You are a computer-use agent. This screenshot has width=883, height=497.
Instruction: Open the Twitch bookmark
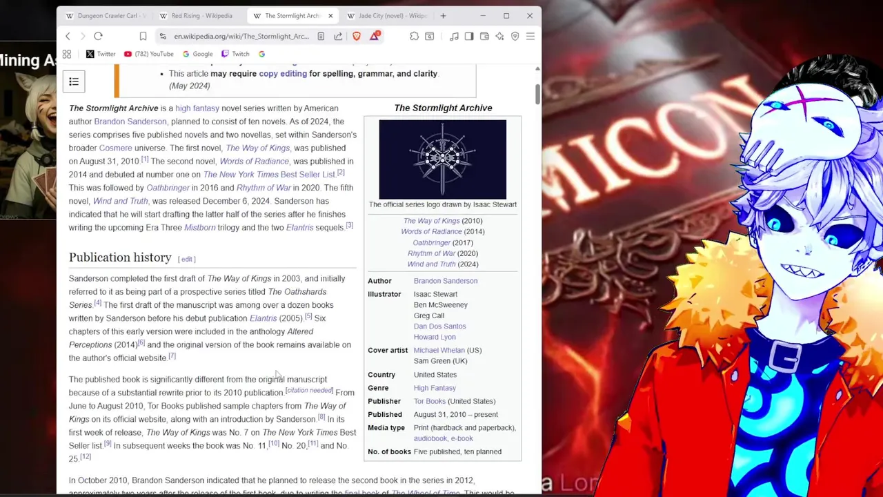pyautogui.click(x=235, y=54)
